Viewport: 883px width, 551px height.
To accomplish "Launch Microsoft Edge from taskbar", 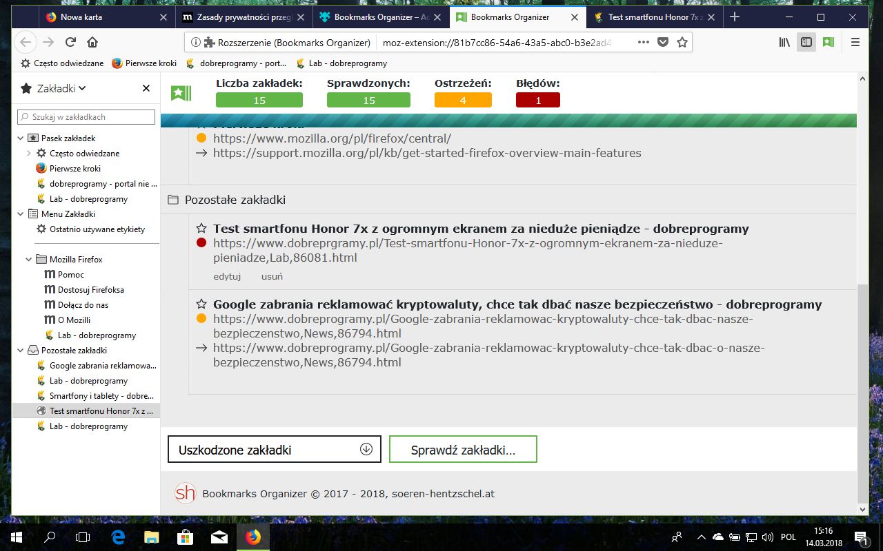I will [118, 537].
